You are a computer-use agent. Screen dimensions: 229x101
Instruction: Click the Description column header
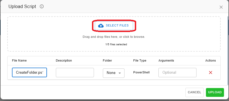click(64, 60)
